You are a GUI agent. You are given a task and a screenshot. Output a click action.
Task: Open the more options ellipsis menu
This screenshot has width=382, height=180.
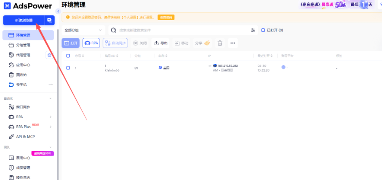232,43
